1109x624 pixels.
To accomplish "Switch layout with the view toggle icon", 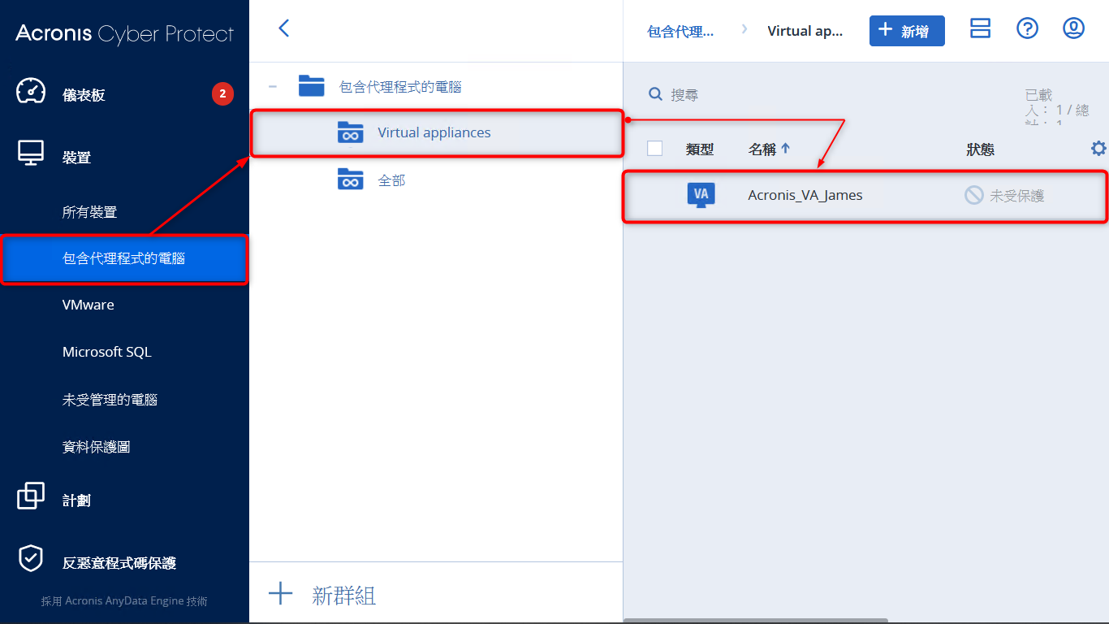I will coord(981,28).
